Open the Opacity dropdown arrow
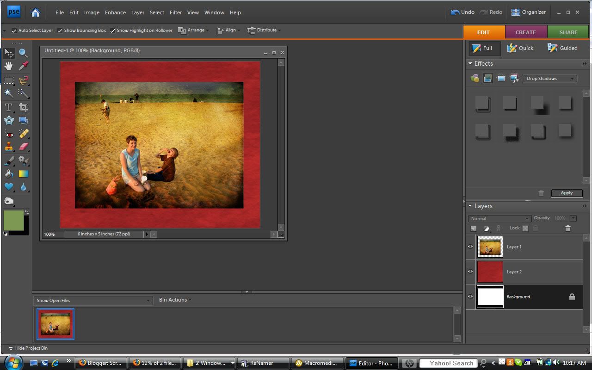Screen dimensions: 592x370 (x=573, y=218)
